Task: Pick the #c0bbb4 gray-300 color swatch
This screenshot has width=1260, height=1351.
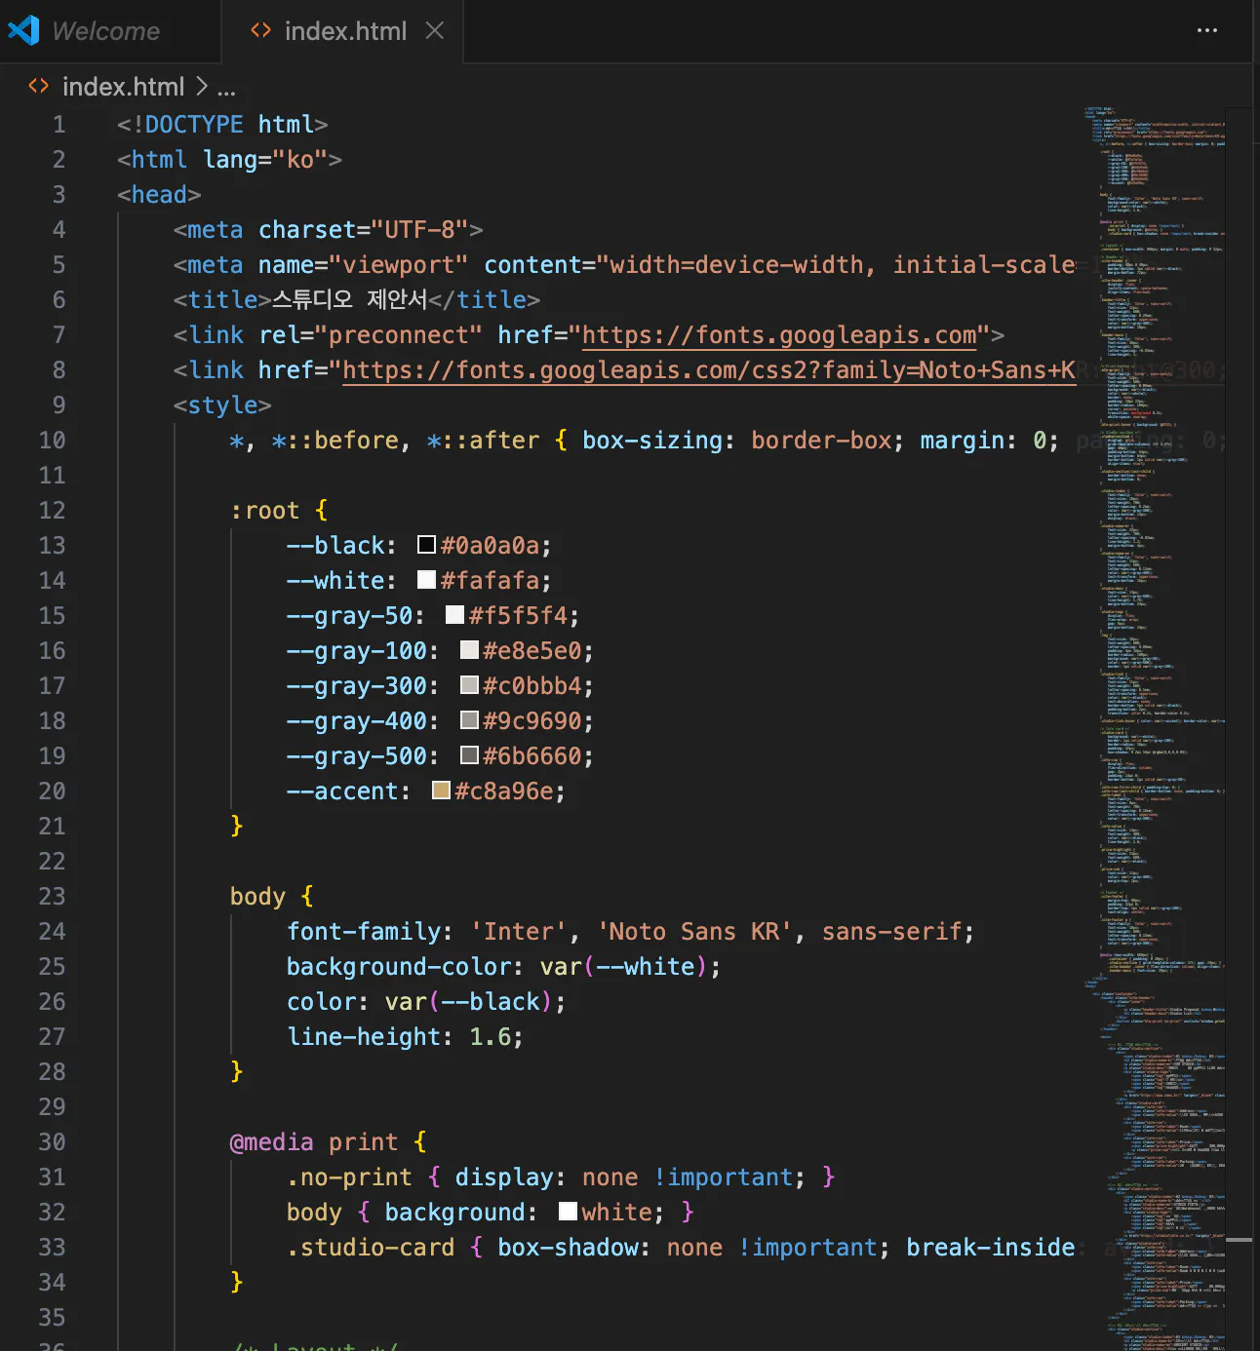Action: (469, 685)
